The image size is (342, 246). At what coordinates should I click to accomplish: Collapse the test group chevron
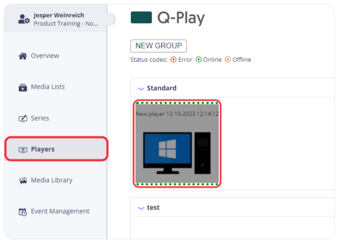pyautogui.click(x=141, y=208)
